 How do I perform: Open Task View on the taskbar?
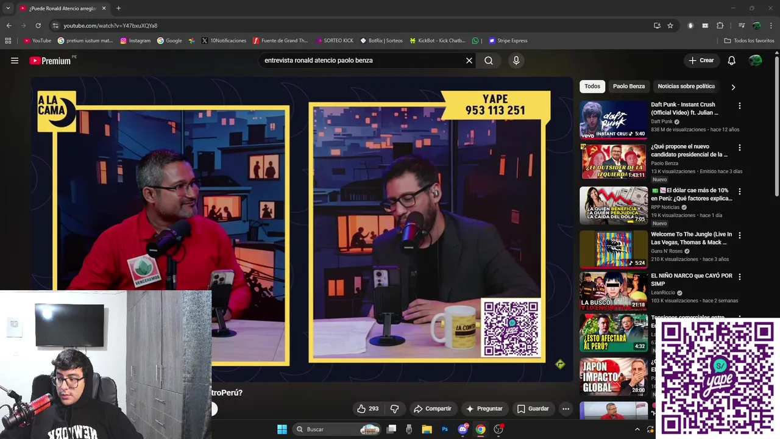coord(392,429)
